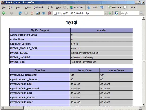Click the red circular toolbar icon
The image size is (146, 110).
coord(49,13)
